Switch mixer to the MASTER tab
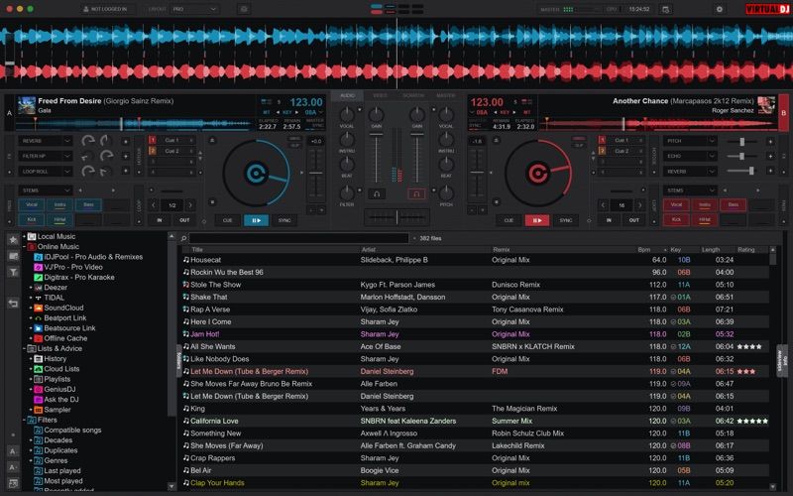Image resolution: width=793 pixels, height=496 pixels. pyautogui.click(x=445, y=95)
